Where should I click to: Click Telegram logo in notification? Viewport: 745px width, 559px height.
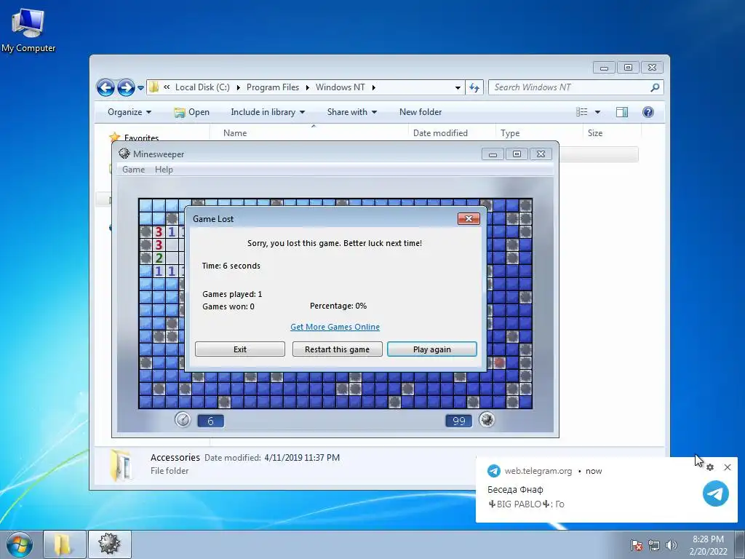pos(716,493)
